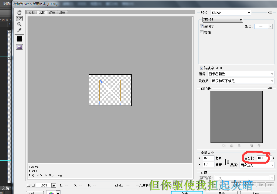Click the 图像大小 section label
The image size is (277, 194).
pyautogui.click(x=207, y=153)
